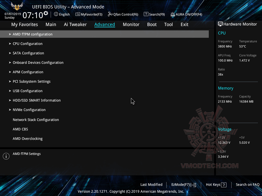Open MyFavorite(F3) label

[92, 15]
